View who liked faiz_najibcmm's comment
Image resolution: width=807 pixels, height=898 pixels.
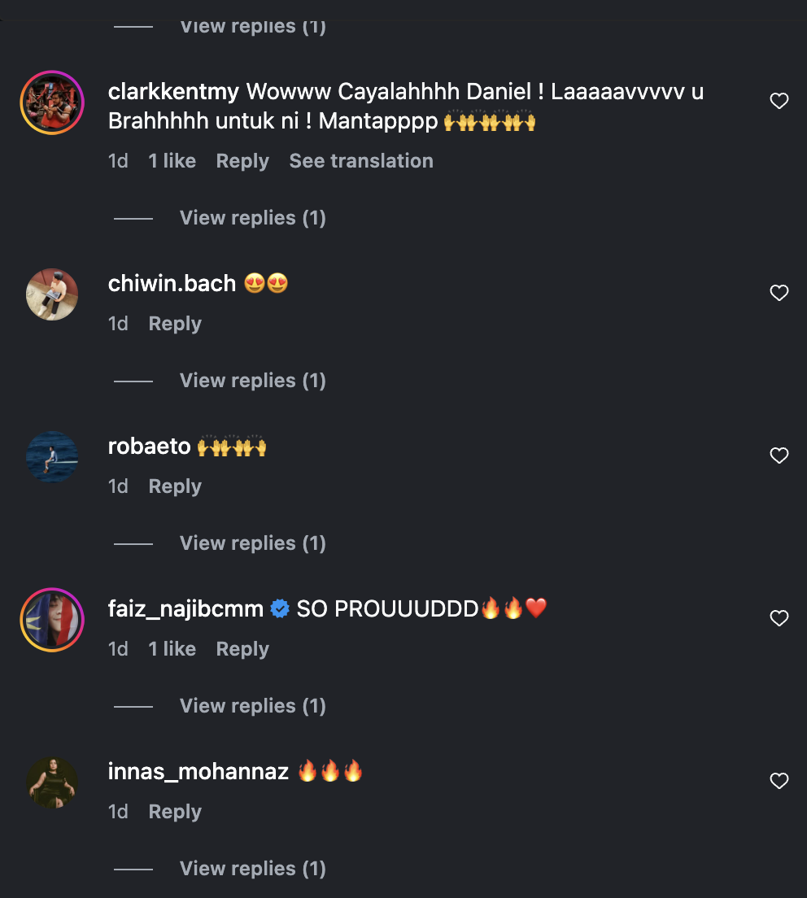(172, 649)
